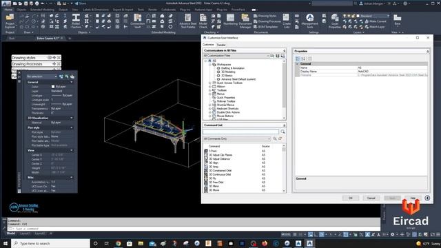
Task: Expand the Keyboard Shortcuts node
Action: (210, 109)
